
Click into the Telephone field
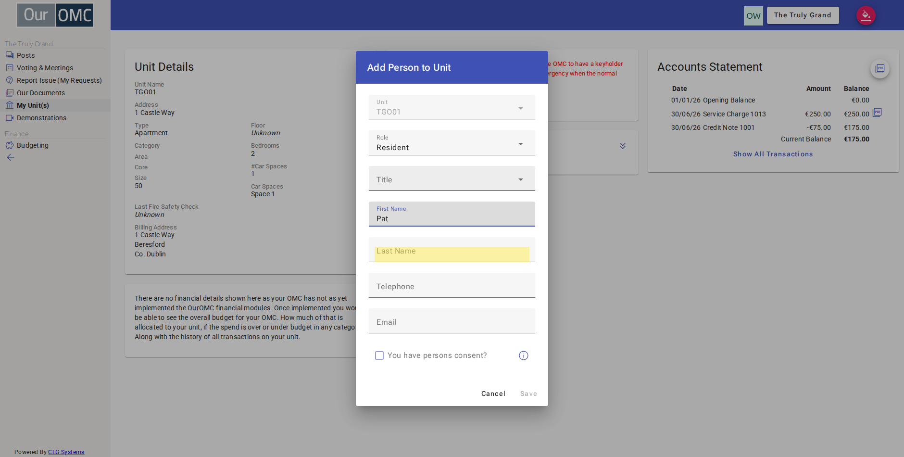[452, 285]
